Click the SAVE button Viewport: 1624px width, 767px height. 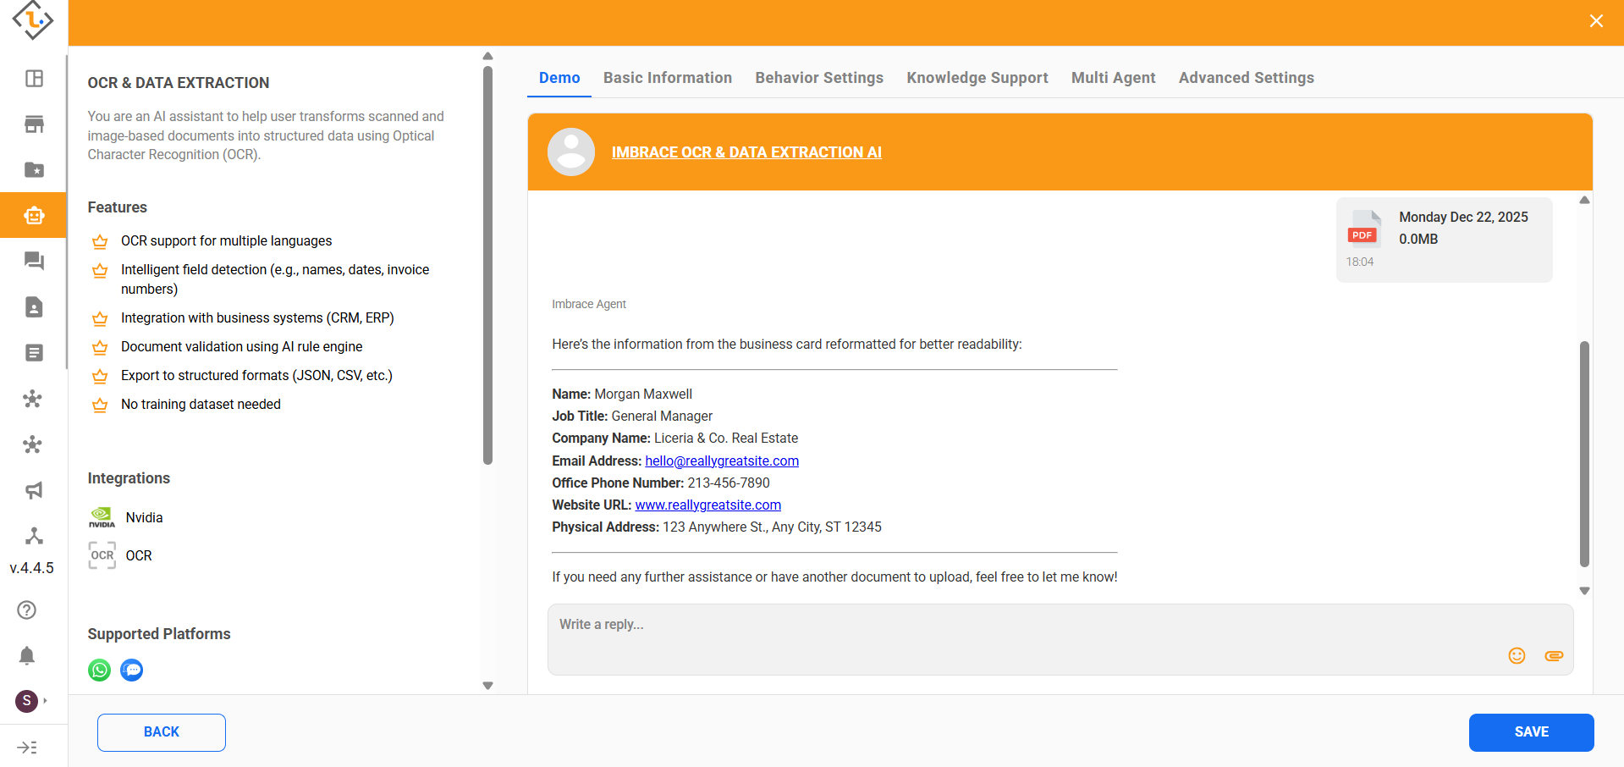point(1530,732)
